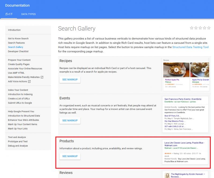Open Use AMP HTML page

click(16, 73)
